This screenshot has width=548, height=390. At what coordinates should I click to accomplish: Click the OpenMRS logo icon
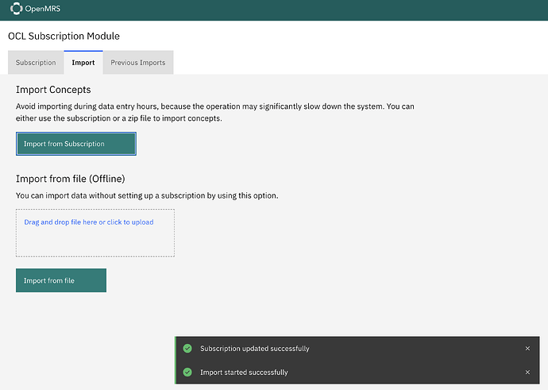pyautogui.click(x=16, y=9)
